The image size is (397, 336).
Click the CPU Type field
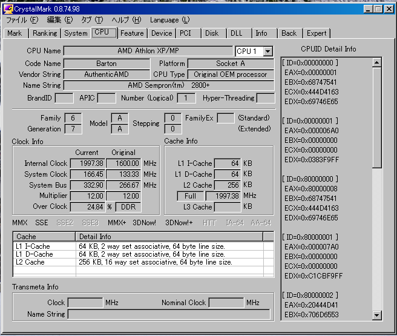[231, 74]
